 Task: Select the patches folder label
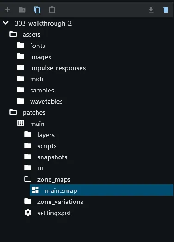click(34, 113)
